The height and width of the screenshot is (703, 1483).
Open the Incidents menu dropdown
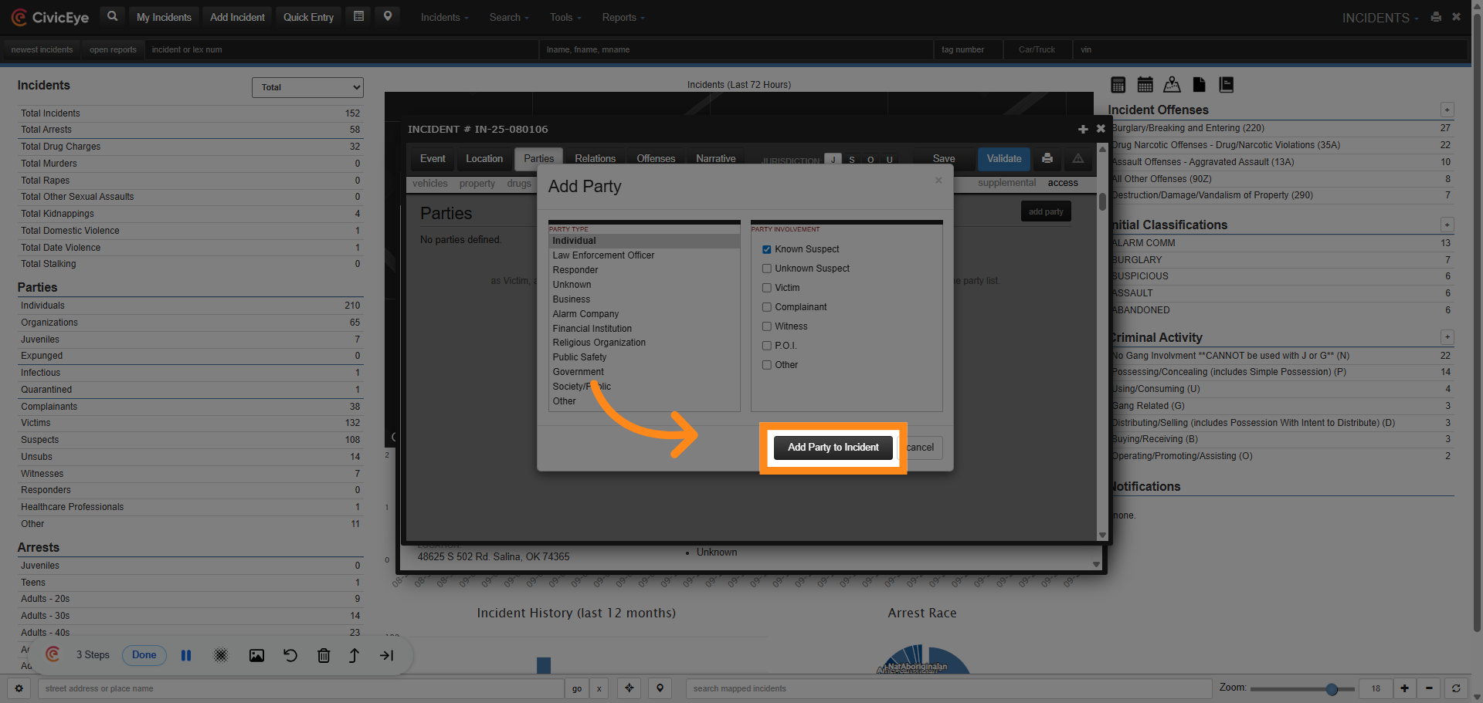click(x=444, y=17)
